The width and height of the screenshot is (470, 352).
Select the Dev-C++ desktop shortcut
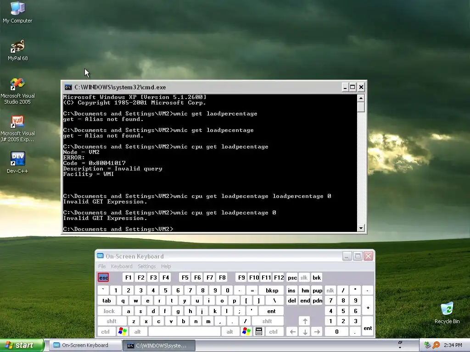17,162
